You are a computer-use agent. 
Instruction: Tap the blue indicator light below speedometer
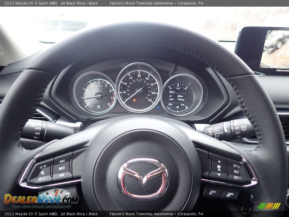click(x=158, y=107)
